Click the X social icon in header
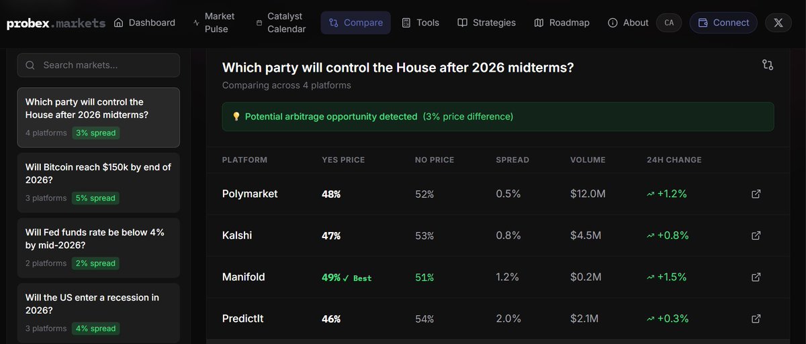 click(778, 23)
